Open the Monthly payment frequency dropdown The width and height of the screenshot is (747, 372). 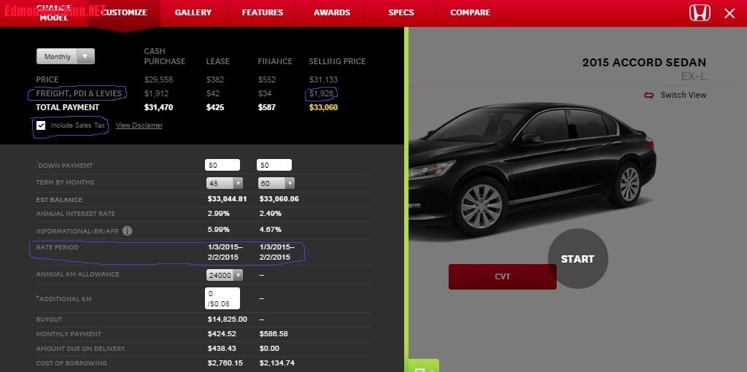click(x=66, y=56)
